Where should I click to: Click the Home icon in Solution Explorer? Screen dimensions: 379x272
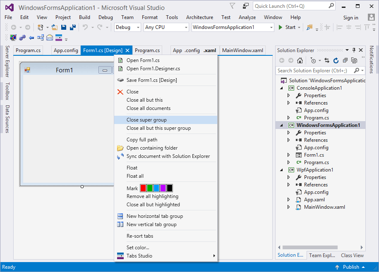click(300, 60)
